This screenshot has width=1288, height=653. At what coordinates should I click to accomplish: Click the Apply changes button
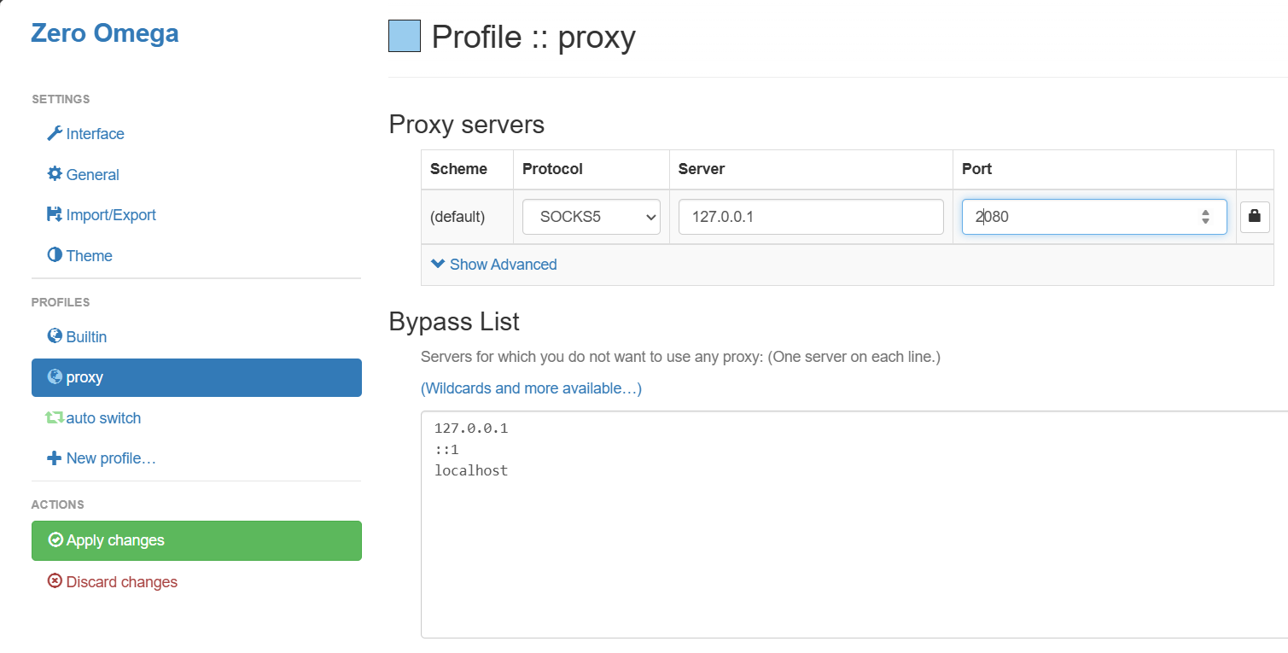pyautogui.click(x=196, y=540)
